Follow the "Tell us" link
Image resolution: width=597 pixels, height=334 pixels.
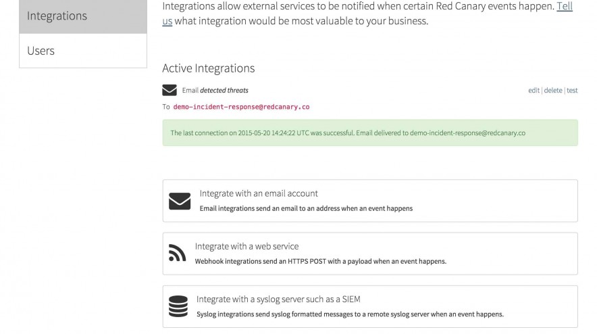coord(564,6)
